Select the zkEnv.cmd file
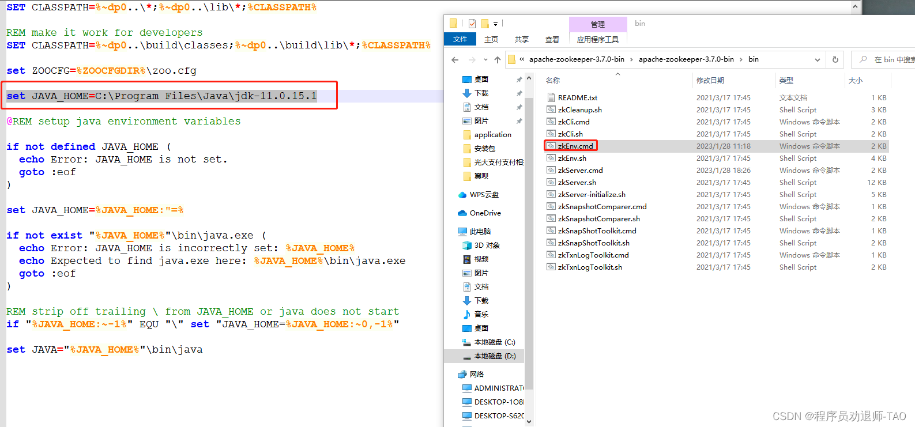 point(716,146)
